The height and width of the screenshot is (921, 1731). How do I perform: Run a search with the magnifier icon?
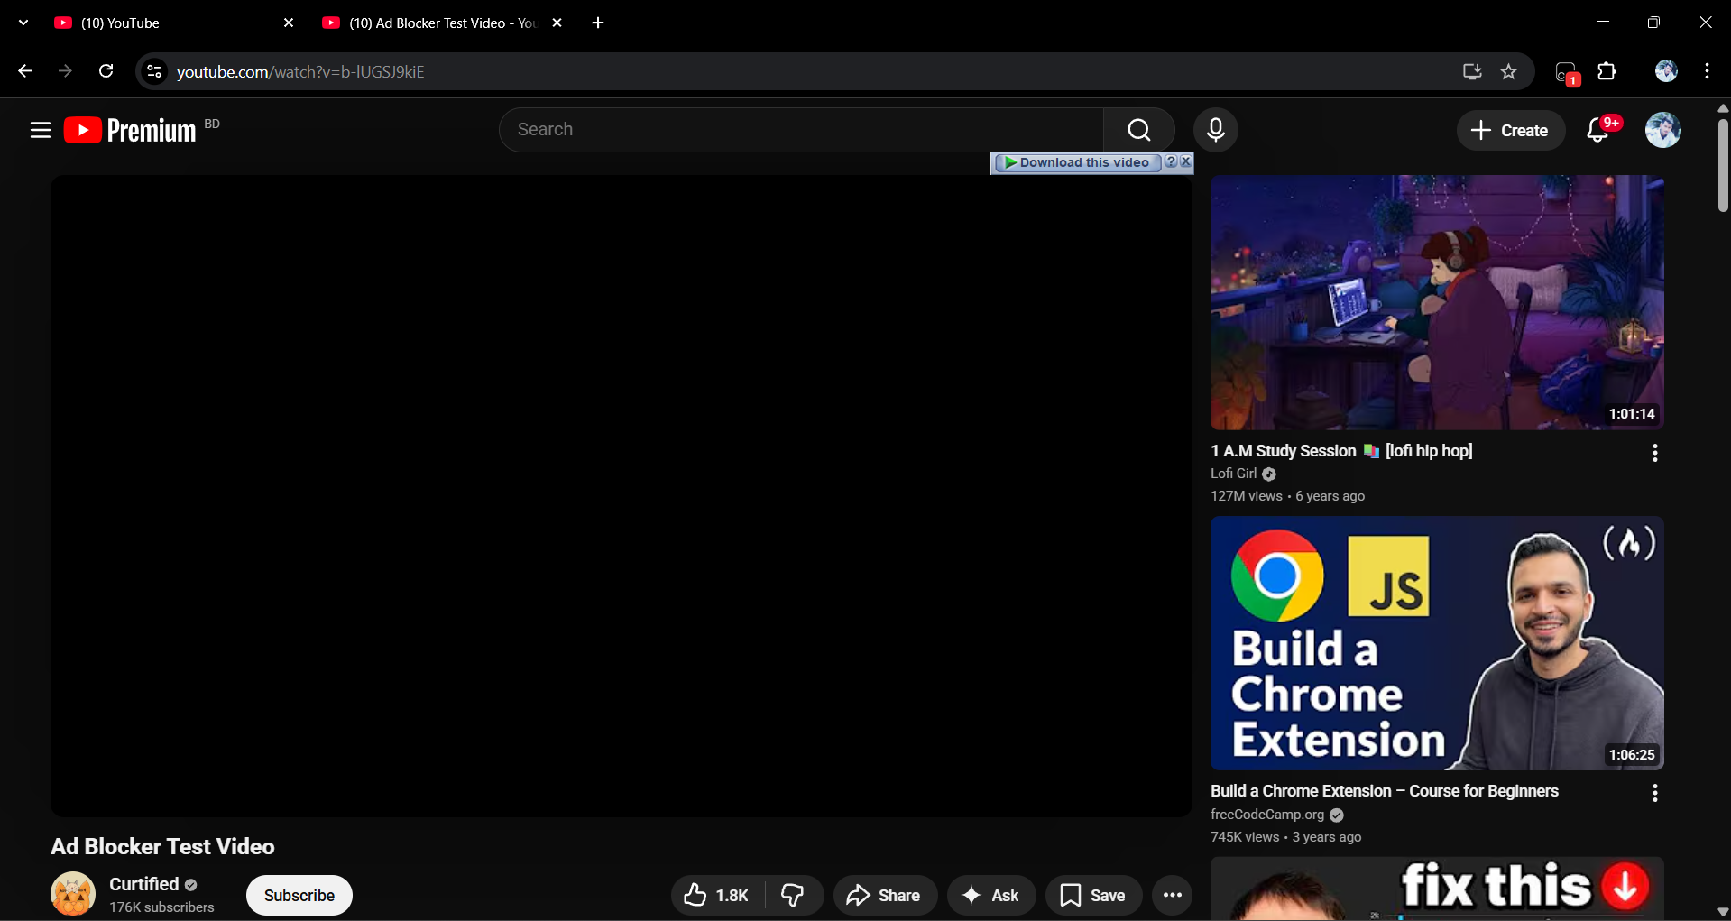coord(1138,129)
